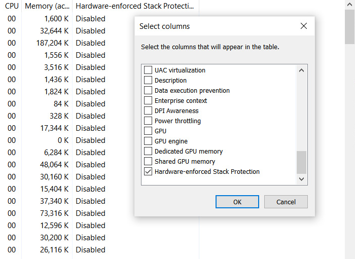Turn on the Power throttling column
The image size is (355, 259).
pyautogui.click(x=148, y=121)
